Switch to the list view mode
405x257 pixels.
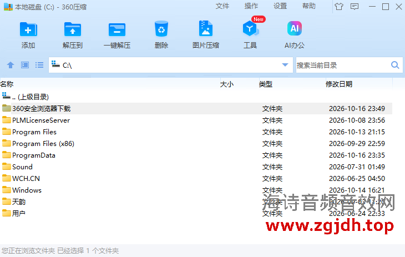coord(39,65)
